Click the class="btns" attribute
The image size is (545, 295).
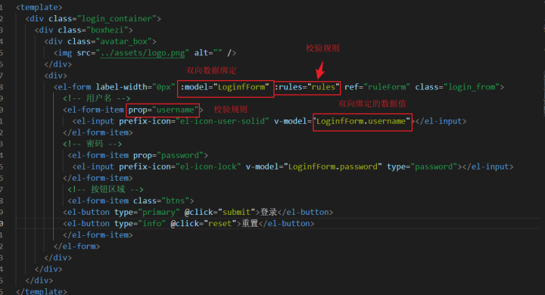(161, 201)
